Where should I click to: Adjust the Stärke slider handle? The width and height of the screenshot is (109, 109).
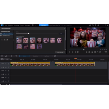(x=29, y=34)
